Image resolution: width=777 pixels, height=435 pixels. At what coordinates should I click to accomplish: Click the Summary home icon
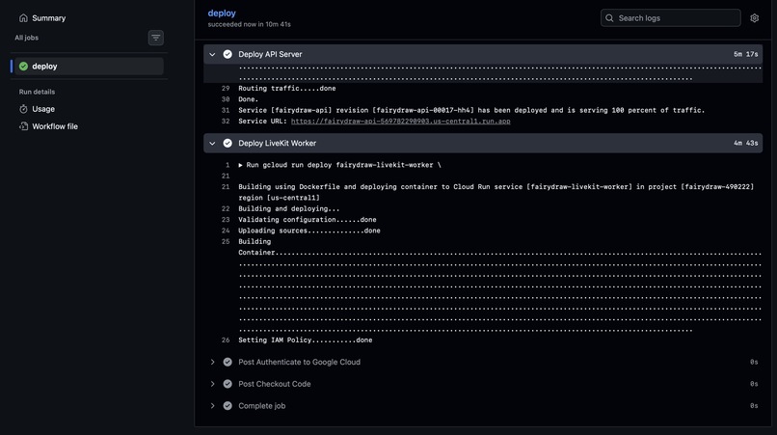23,18
